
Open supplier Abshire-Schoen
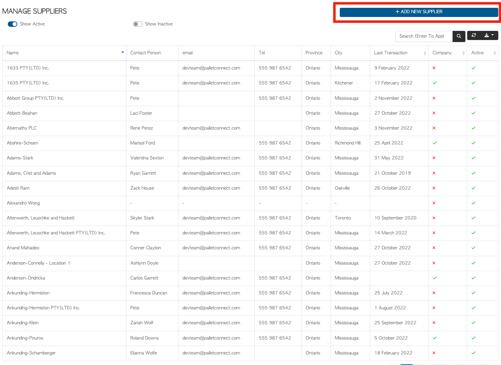22,143
